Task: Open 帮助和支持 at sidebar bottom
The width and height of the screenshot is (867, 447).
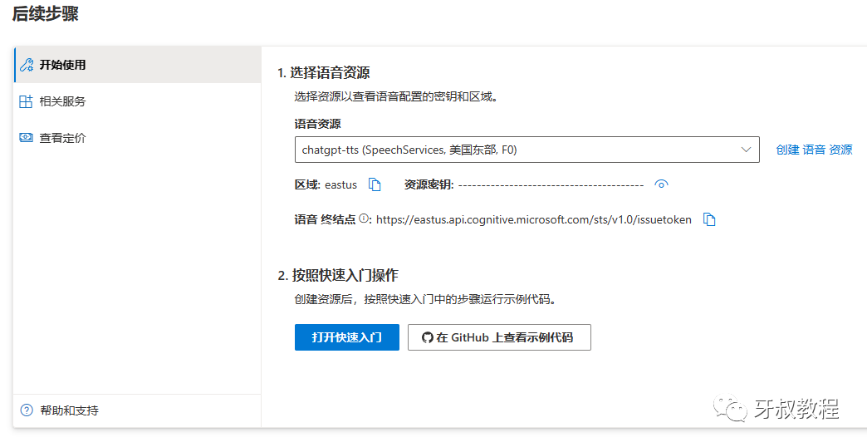Action: pos(137,410)
